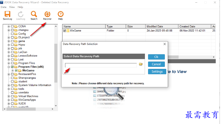Screen dimensions: 221x124
Task: Browse for folder using the yellow folder icon
Action: (x=141, y=64)
